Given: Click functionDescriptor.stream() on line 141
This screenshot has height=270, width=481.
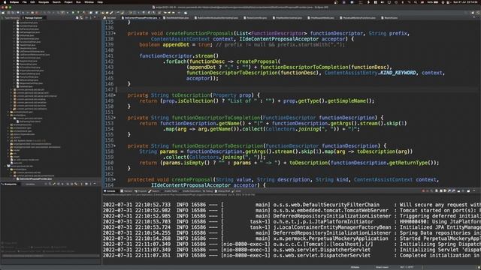Looking at the screenshot, I should click(179, 56).
